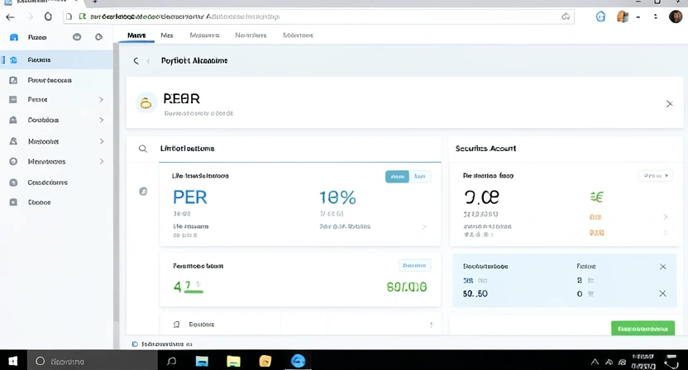The height and width of the screenshot is (370, 688).
Task: Open the small dropdown in Securities Account card
Action: tap(656, 176)
